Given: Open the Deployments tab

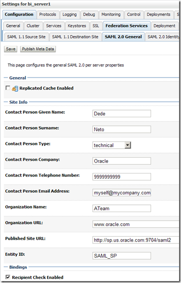Looking at the screenshot, I should 159,14.
